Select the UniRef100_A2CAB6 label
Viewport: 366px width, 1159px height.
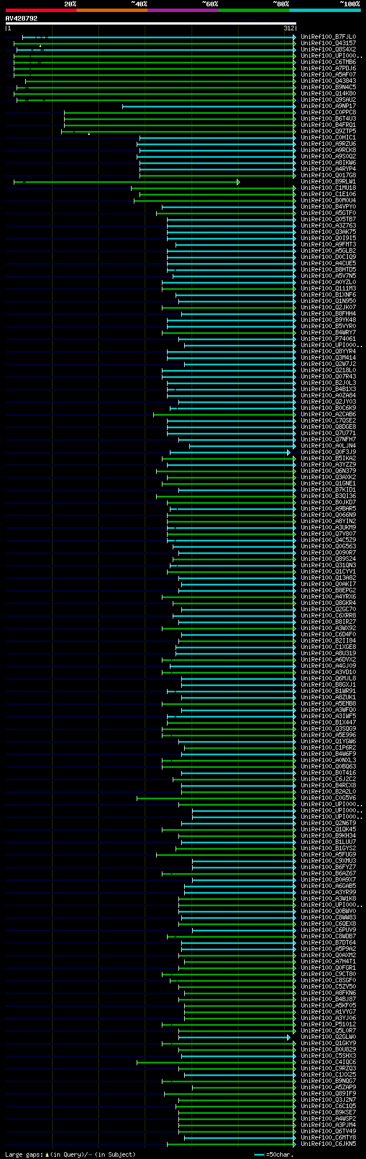click(328, 414)
